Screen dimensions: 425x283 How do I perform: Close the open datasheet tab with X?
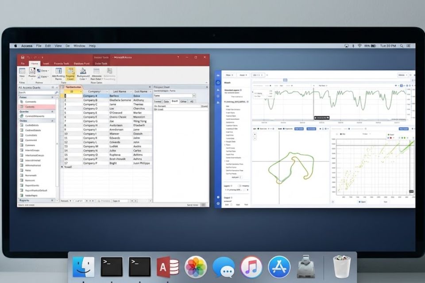pyautogui.click(x=150, y=87)
